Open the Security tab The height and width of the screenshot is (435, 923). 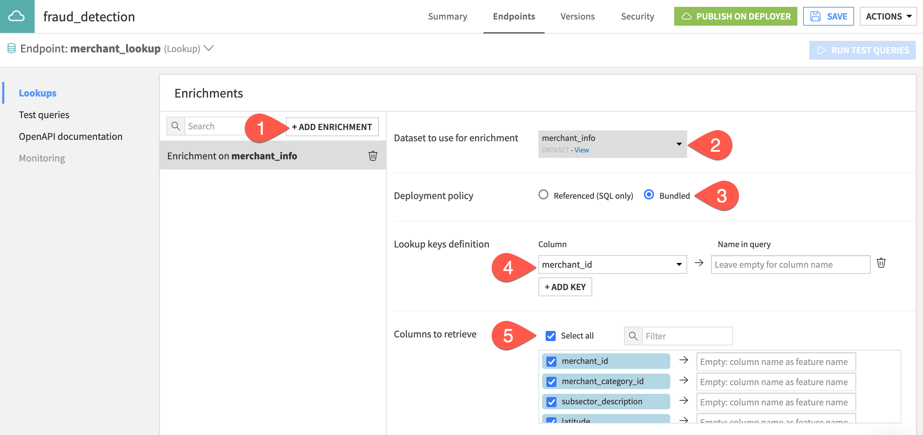(637, 16)
